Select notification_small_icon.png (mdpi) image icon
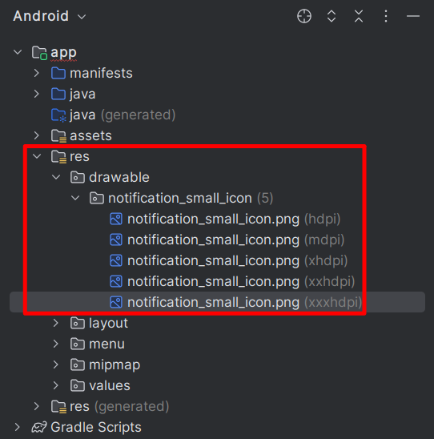This screenshot has width=434, height=439. (x=116, y=240)
